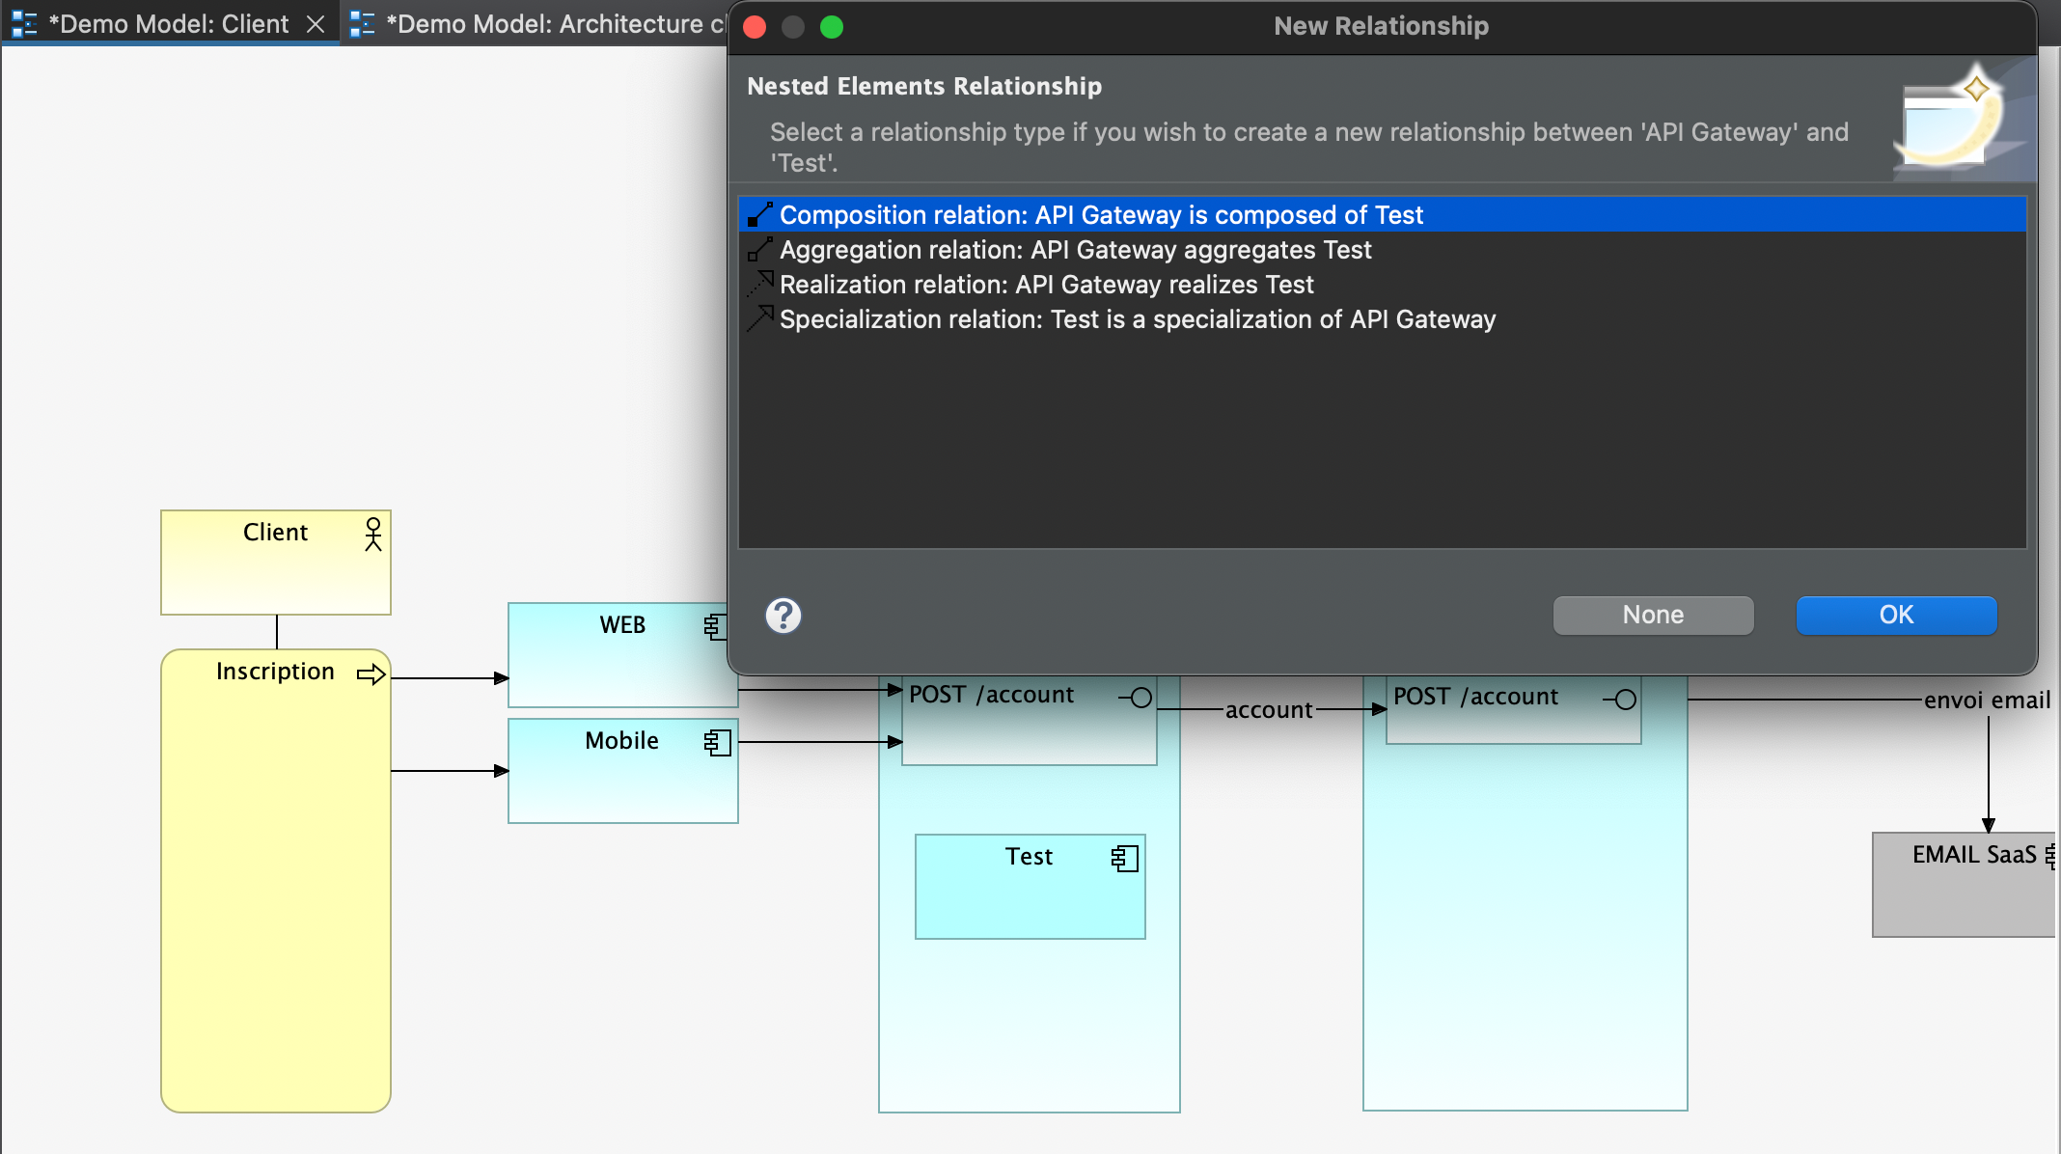Click the 'envoi email' connection label
This screenshot has height=1154, width=2061.
[x=1987, y=701]
